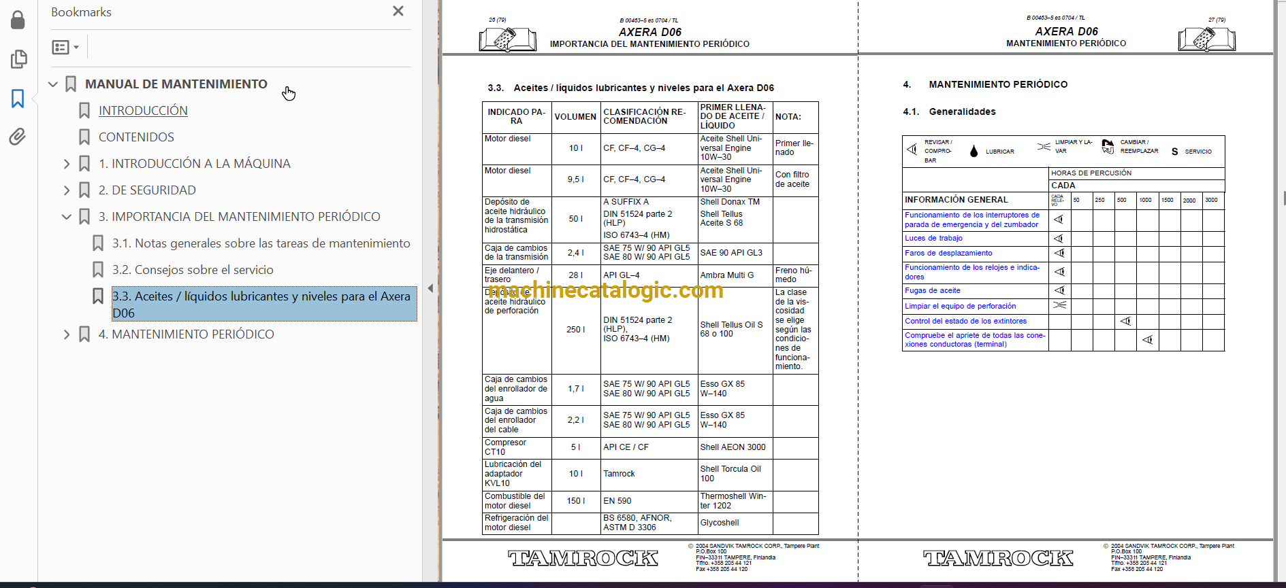
Task: Click the Compresor CT10 table cell
Action: click(x=517, y=447)
